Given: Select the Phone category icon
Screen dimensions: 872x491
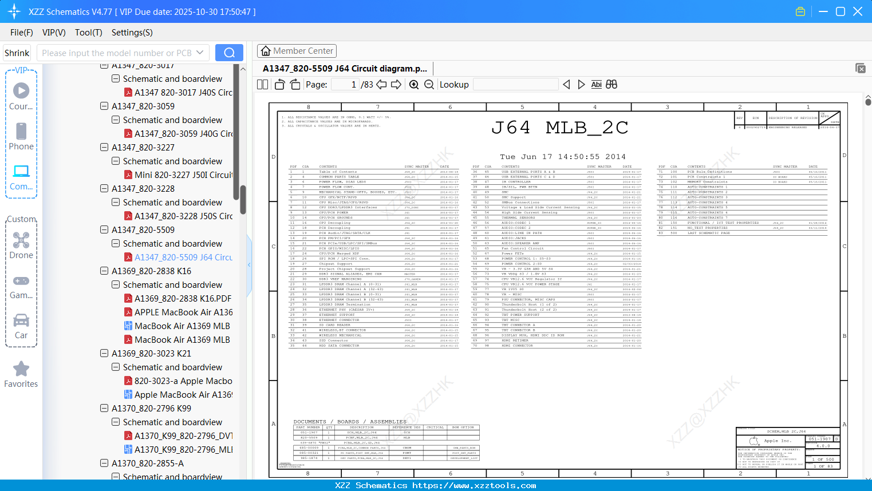Looking at the screenshot, I should (x=21, y=136).
